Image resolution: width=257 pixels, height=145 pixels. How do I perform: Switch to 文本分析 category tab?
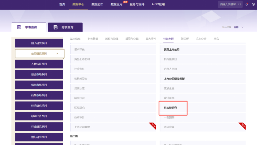coord(201,39)
